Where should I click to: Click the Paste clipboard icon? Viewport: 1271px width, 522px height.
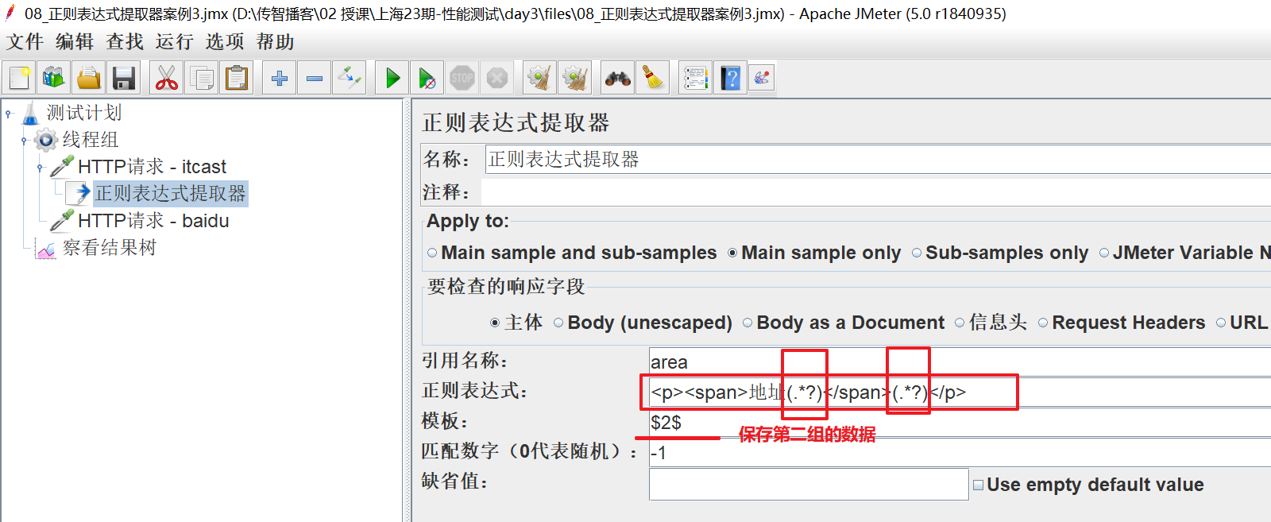237,78
